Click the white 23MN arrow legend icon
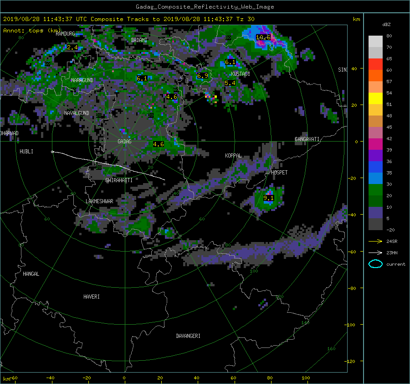The height and width of the screenshot is (384, 410). [x=375, y=252]
